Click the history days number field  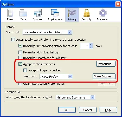(x=85, y=46)
